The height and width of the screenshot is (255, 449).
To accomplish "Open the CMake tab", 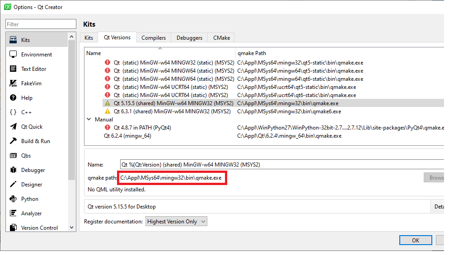I will click(x=221, y=38).
